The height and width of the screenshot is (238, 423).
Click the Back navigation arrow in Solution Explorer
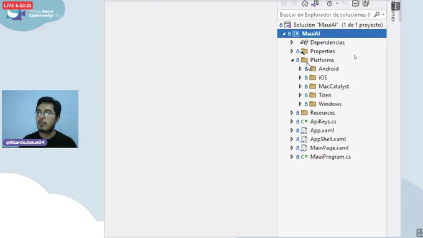click(x=284, y=3)
